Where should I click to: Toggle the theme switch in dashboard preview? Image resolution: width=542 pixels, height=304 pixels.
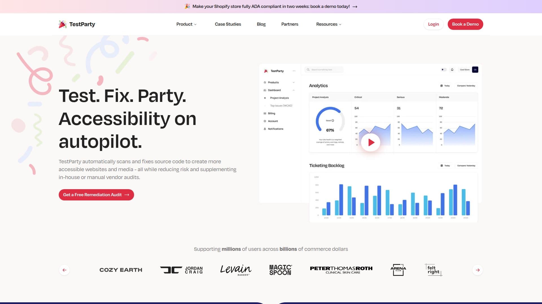pyautogui.click(x=443, y=70)
